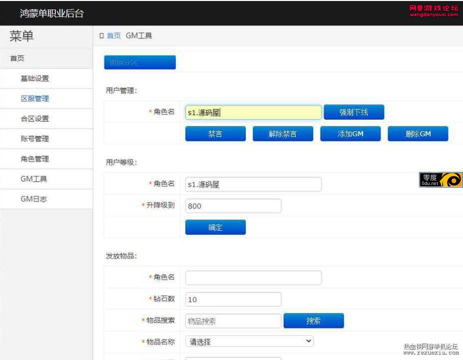Click the 禁言 button
463x360 pixels.
coord(216,134)
